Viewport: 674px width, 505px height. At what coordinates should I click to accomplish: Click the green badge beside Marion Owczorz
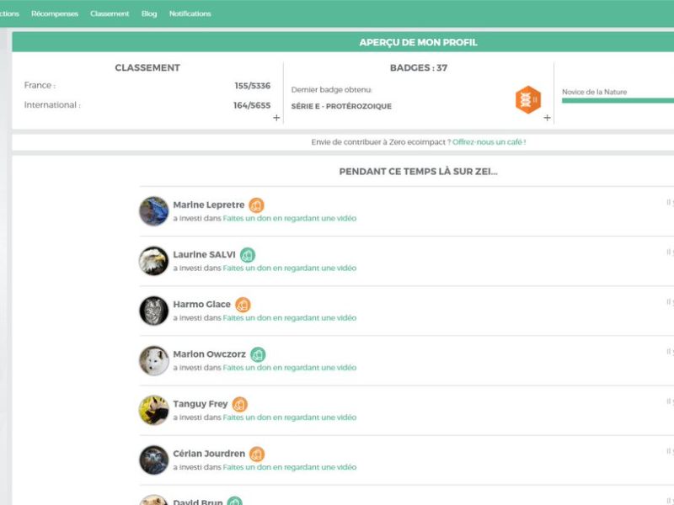pos(258,354)
